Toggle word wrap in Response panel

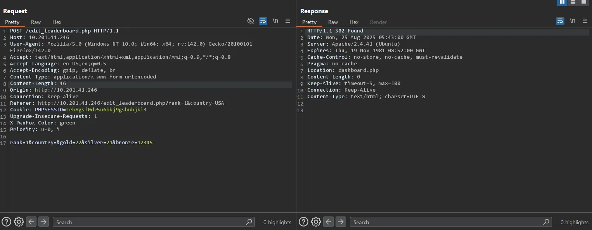(560, 21)
